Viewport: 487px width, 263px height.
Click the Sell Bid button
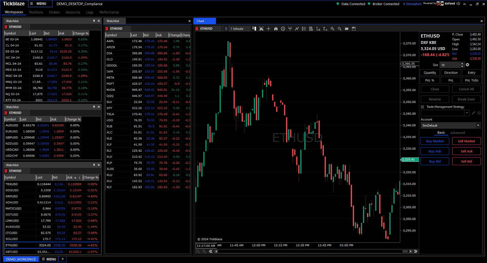coord(466,161)
